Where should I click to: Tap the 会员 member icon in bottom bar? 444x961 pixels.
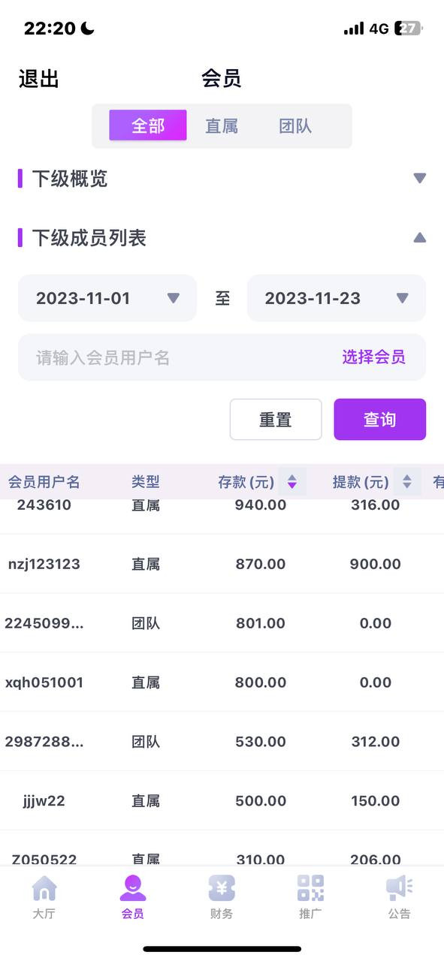133,888
